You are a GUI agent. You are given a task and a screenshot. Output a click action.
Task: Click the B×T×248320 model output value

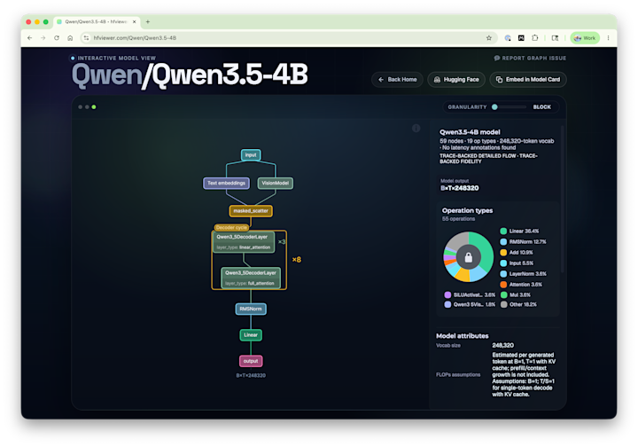[x=459, y=188]
